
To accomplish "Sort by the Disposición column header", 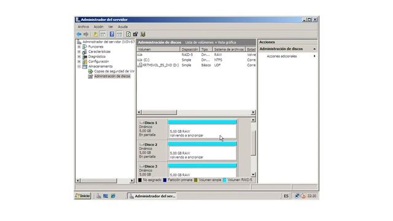I will [x=190, y=49].
